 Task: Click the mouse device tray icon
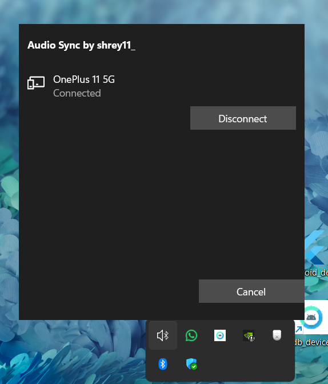(277, 335)
